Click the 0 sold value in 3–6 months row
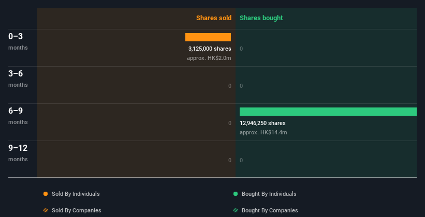The height and width of the screenshot is (217, 425). click(x=229, y=86)
